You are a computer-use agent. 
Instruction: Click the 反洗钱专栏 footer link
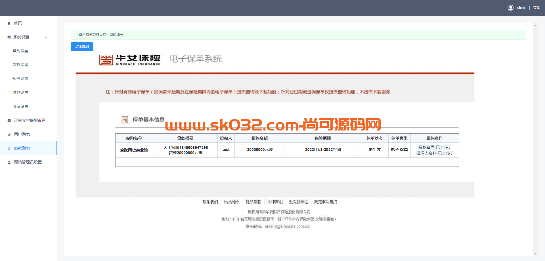298,202
